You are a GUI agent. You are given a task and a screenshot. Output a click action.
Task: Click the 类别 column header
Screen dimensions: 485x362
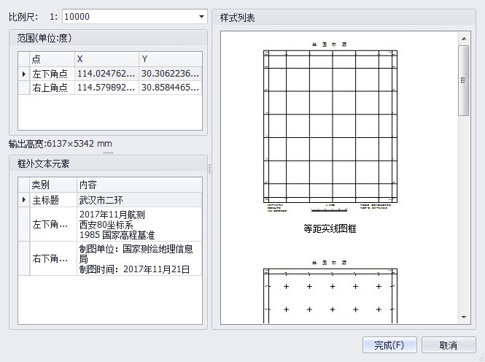pos(53,184)
